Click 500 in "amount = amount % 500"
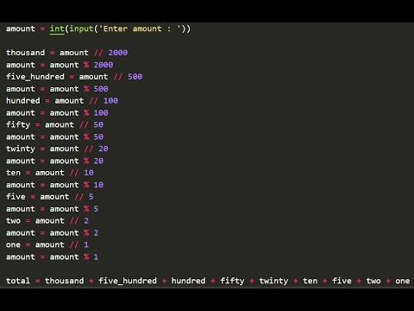The width and height of the screenshot is (414, 311). click(101, 89)
